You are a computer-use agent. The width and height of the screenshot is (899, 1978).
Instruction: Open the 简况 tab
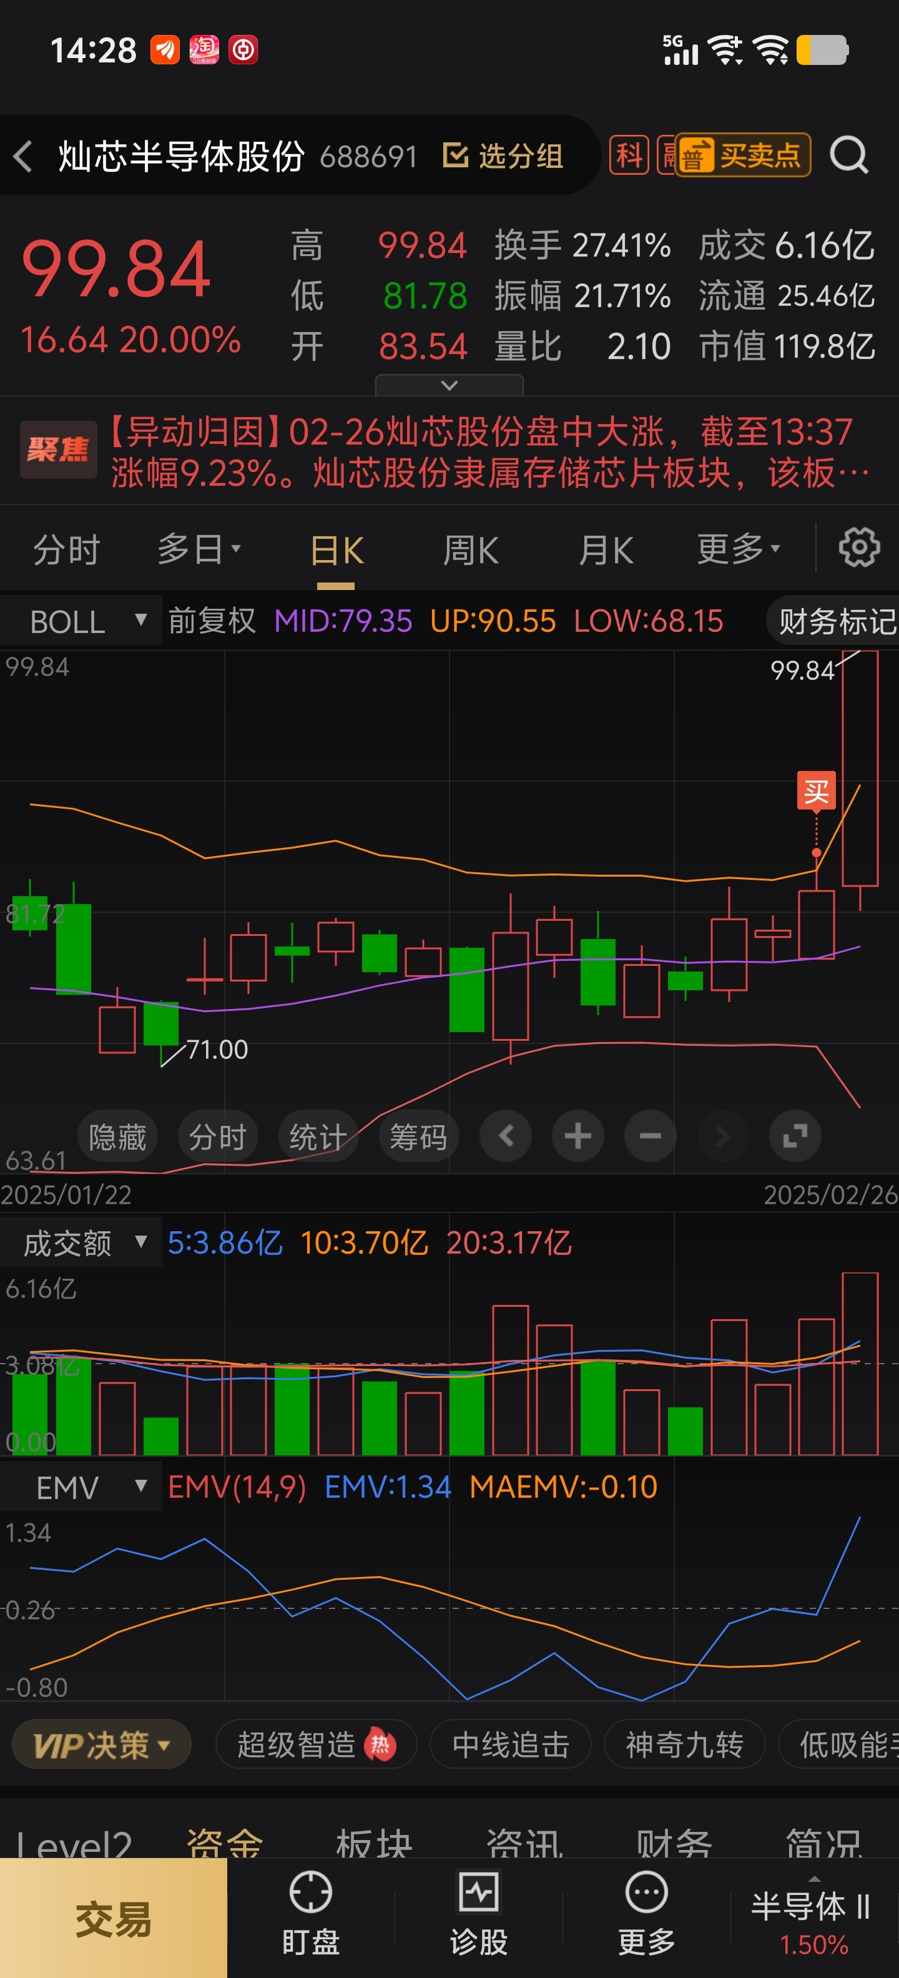[823, 1843]
